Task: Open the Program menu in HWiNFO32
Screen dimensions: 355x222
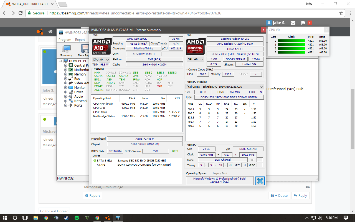Action: pyautogui.click(x=65, y=40)
